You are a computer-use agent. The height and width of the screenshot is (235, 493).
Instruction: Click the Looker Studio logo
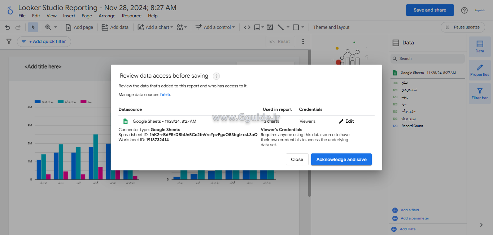point(10,11)
